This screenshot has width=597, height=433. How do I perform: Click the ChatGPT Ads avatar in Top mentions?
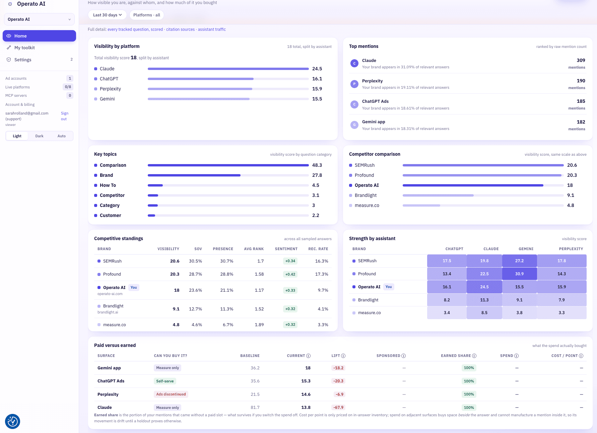pos(354,104)
